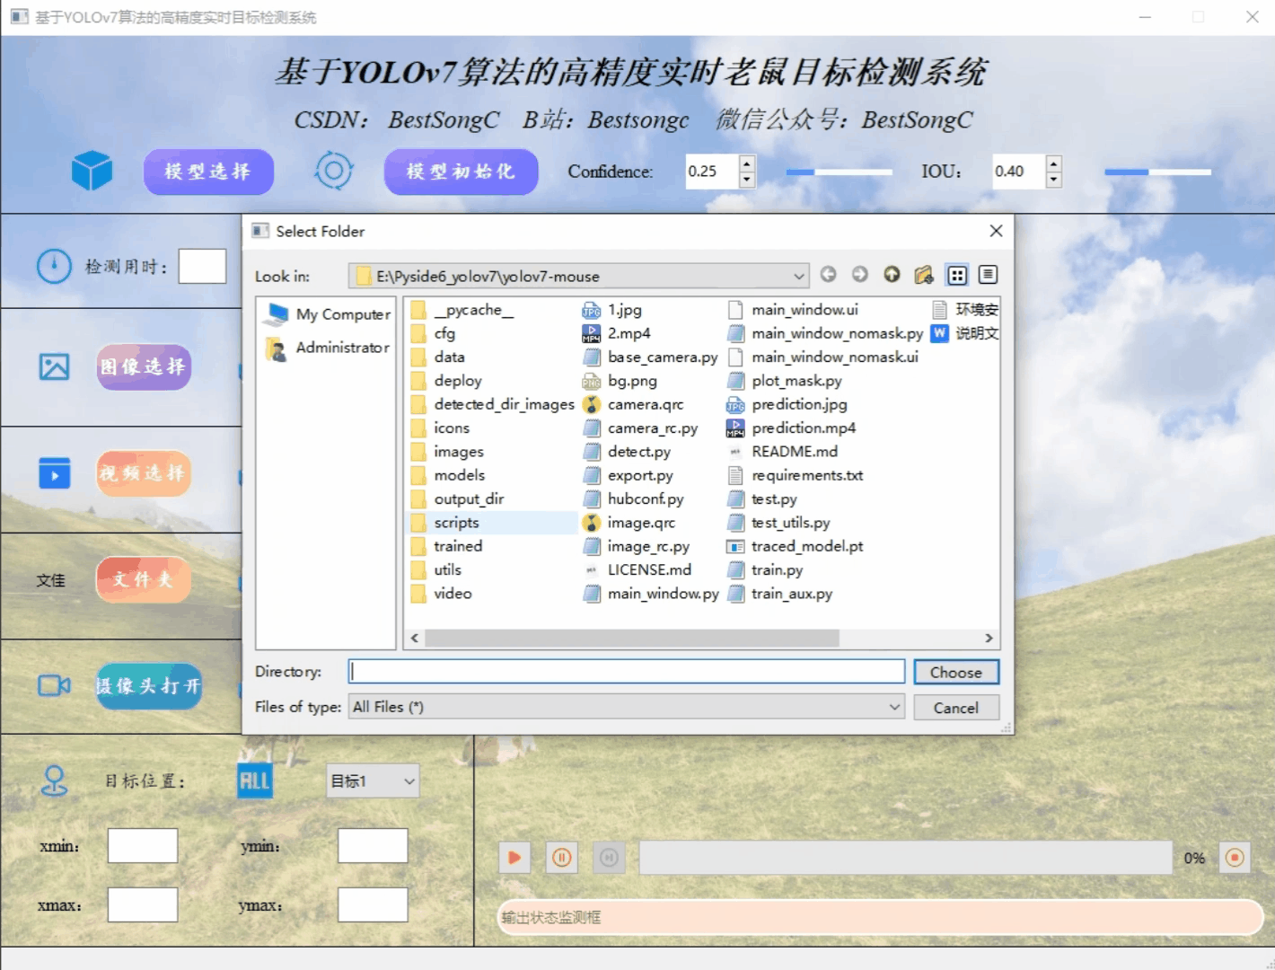Click the 文件夹 folder button
The width and height of the screenshot is (1275, 970).
[144, 579]
